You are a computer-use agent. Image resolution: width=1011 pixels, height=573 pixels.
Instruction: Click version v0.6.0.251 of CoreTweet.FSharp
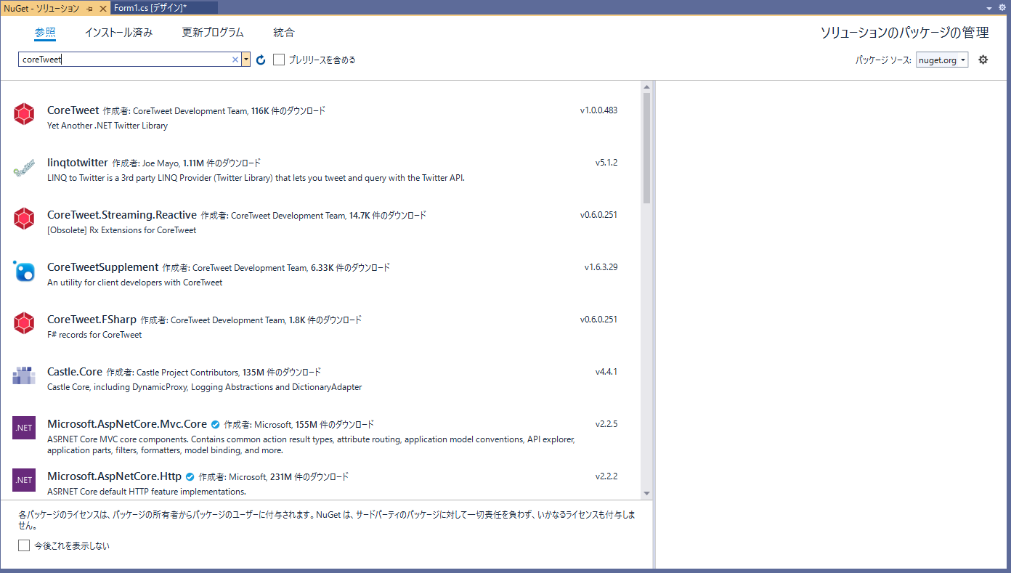tap(598, 320)
